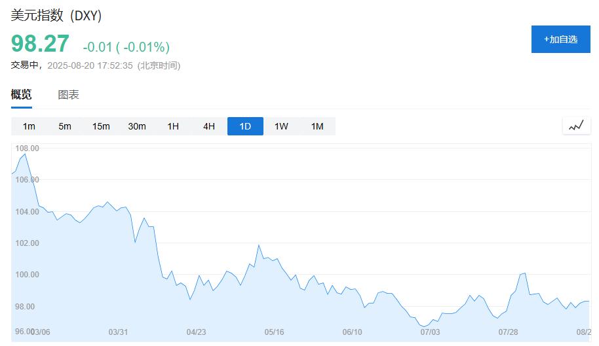Switch chart to 1M interval
599x346 pixels.
click(x=317, y=126)
